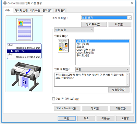The image size is (137, 124).
Task: Select CAD (모노선화) list item
Action: (x=102, y=53)
